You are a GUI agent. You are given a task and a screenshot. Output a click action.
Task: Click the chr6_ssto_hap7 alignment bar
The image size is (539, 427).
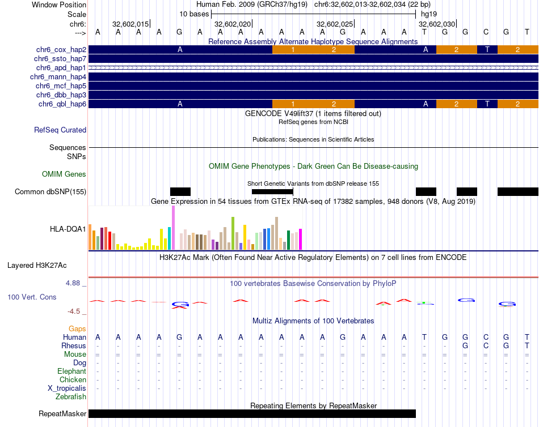click(313, 59)
